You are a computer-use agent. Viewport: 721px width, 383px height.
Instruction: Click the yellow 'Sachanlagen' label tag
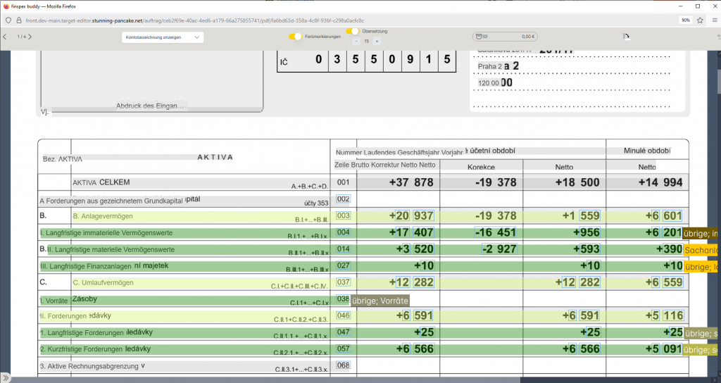coord(701,250)
